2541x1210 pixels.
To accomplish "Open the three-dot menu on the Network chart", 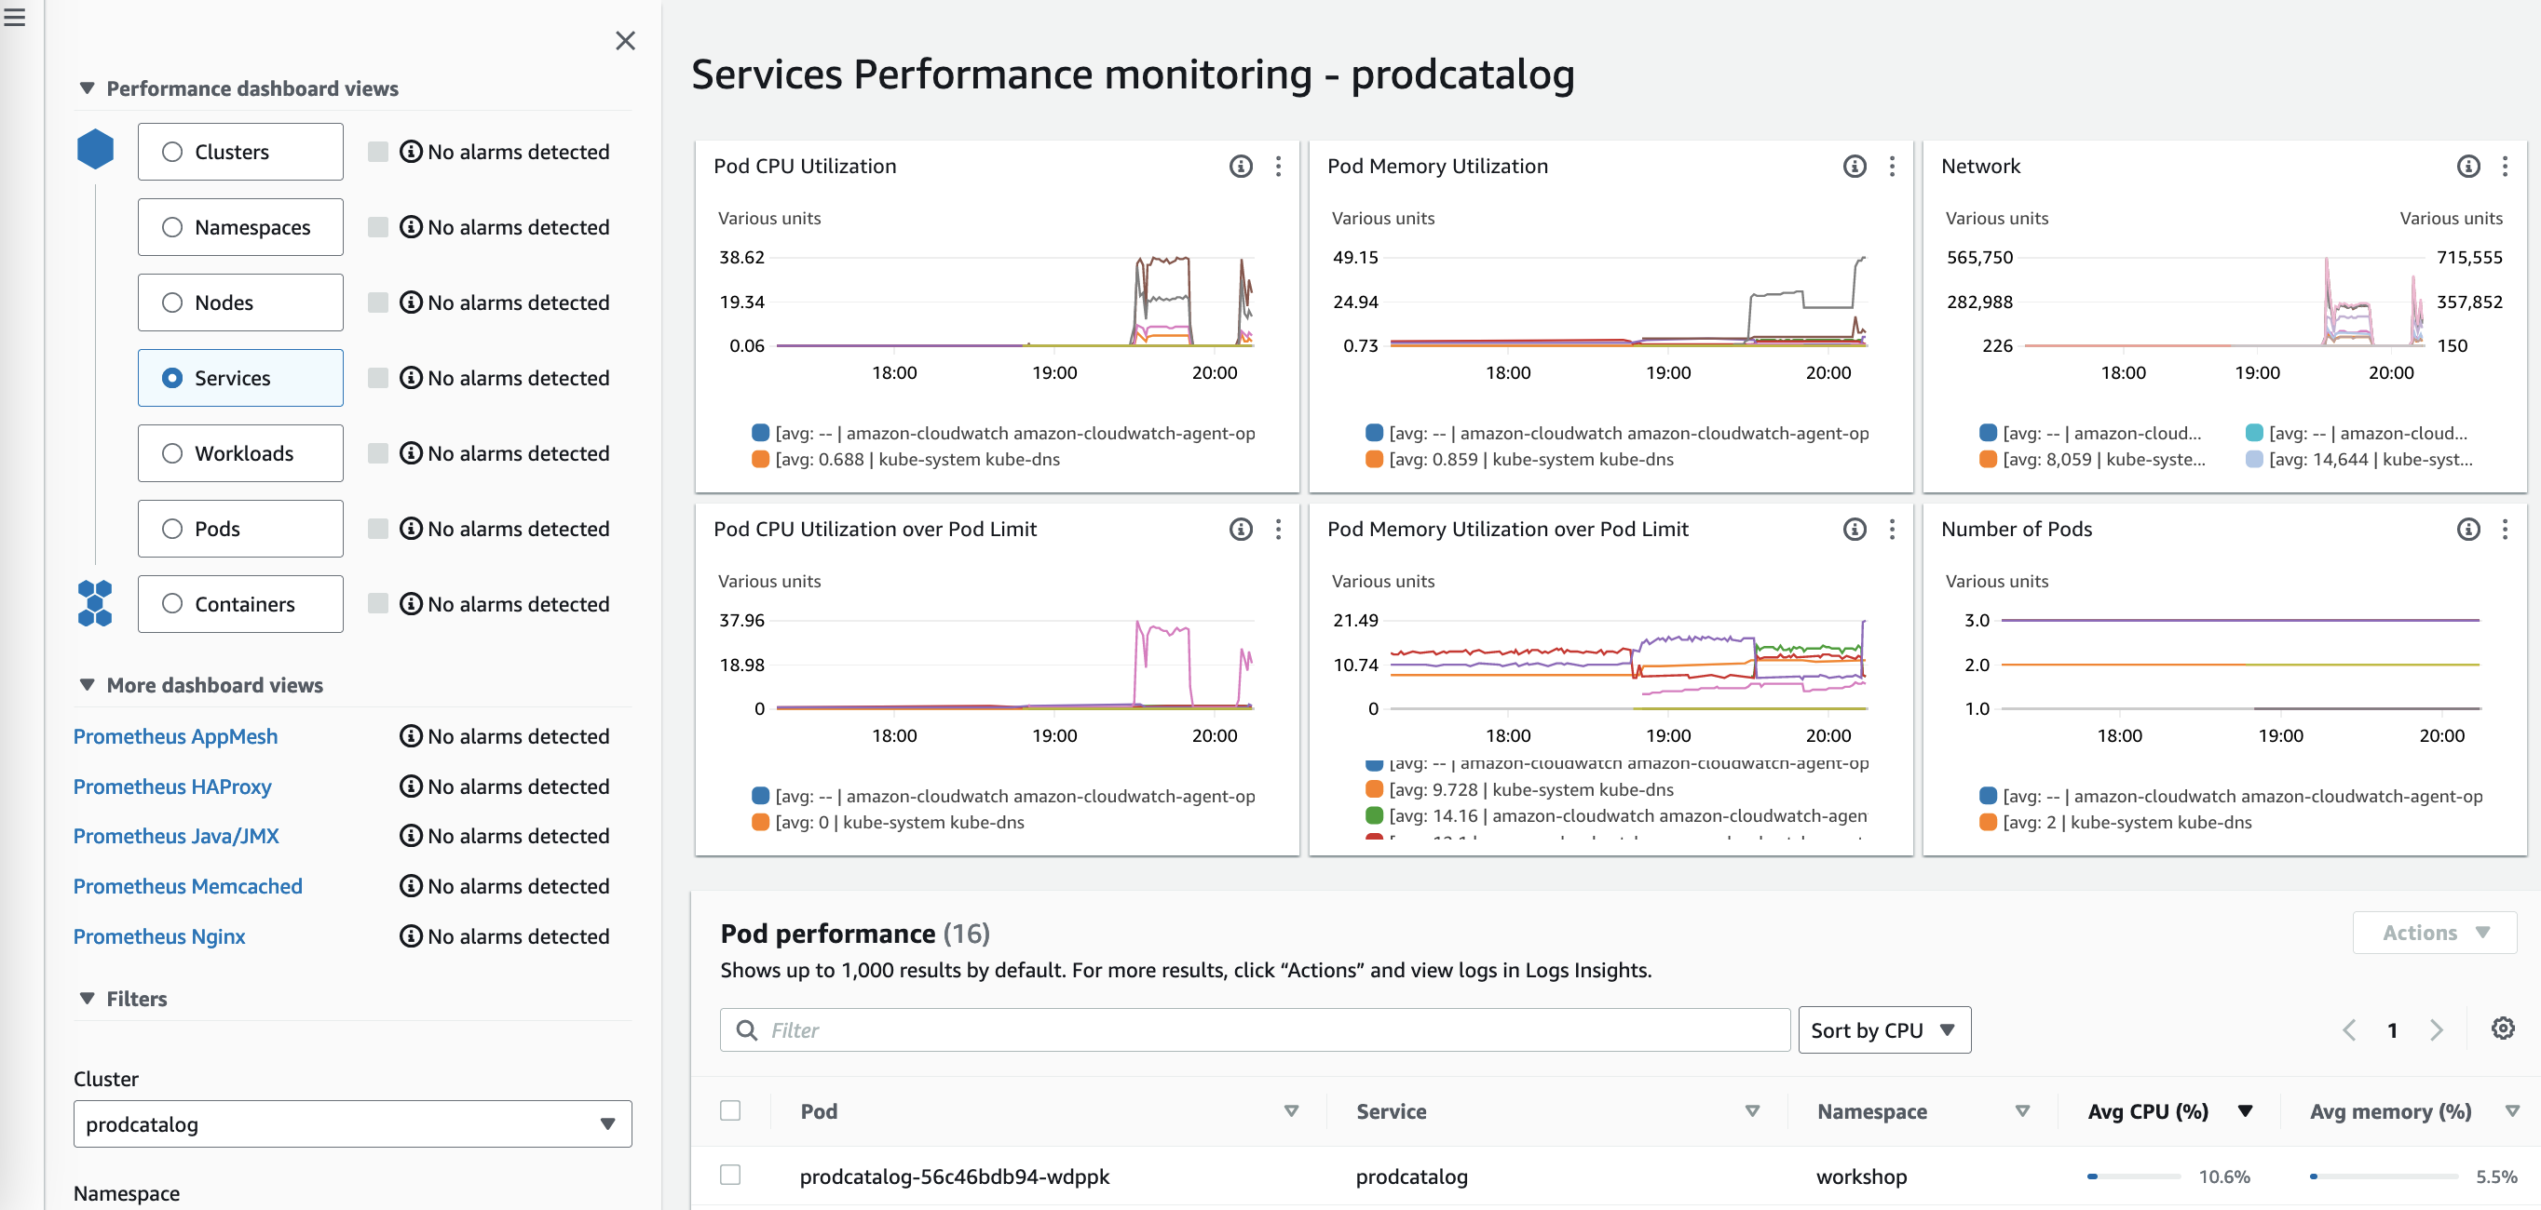I will (2507, 167).
